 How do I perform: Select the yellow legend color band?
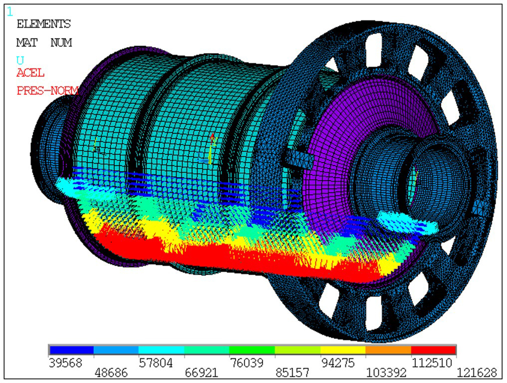pos(343,350)
